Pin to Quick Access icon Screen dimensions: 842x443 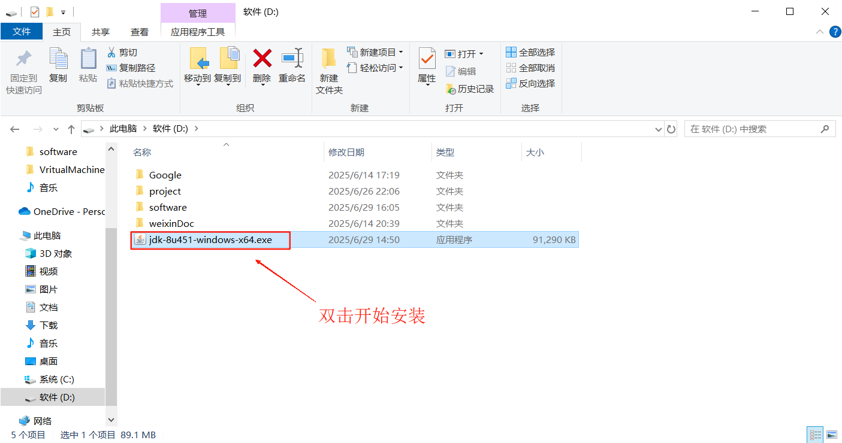(24, 59)
